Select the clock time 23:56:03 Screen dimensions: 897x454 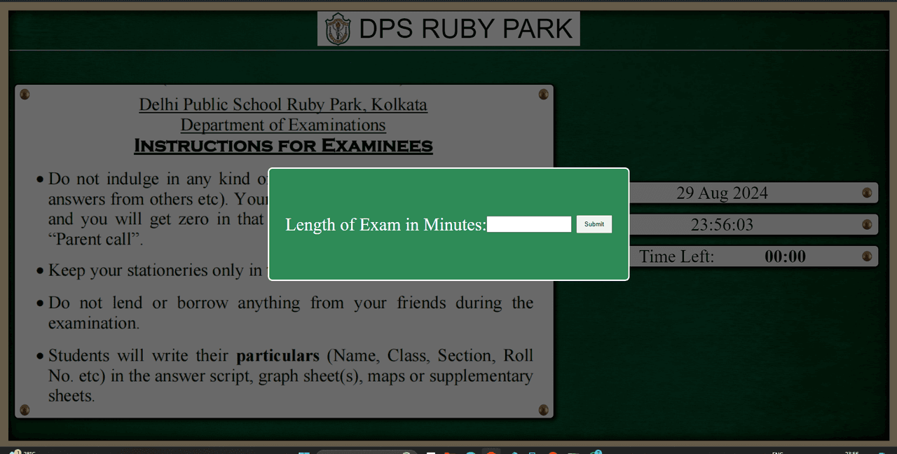coord(722,225)
